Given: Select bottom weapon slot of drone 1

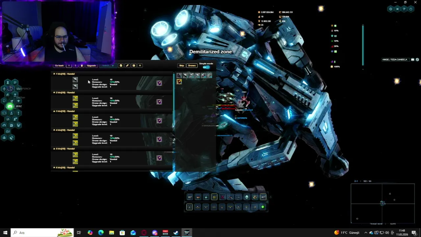Looking at the screenshot, I should coord(75,86).
